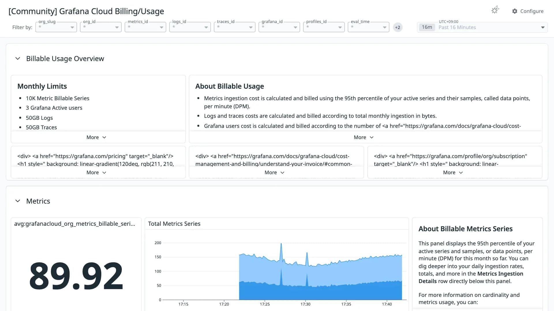Click the Monthly Limits heading
Viewport: 554px width, 311px height.
pos(42,86)
